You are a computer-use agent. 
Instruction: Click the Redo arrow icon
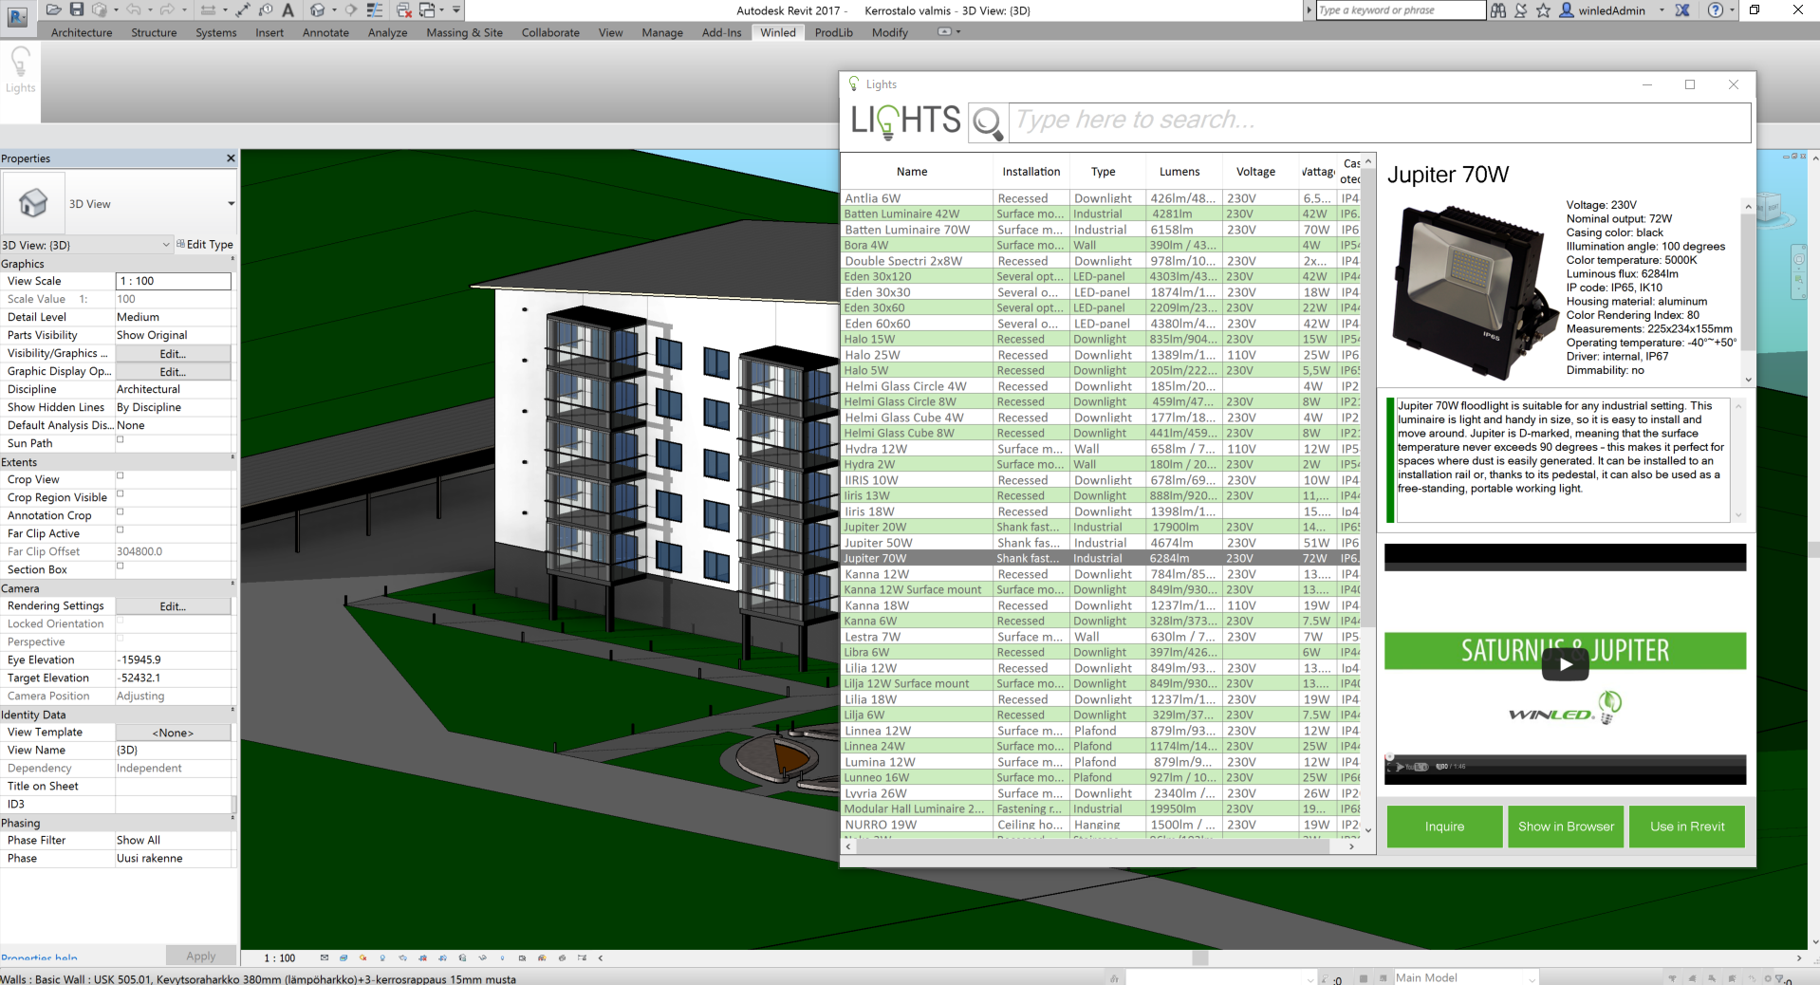(166, 9)
